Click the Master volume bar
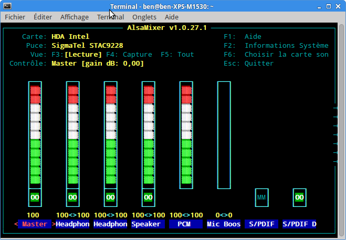The image size is (346, 240). tap(35, 135)
